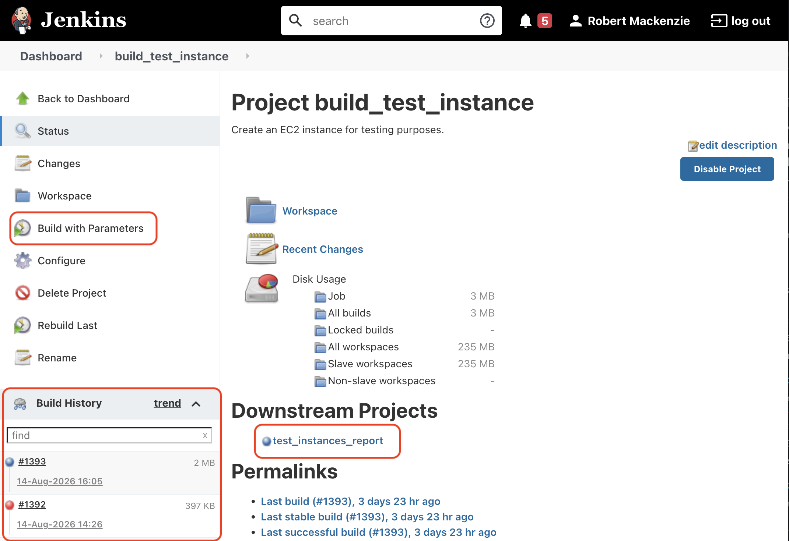The height and width of the screenshot is (541, 789).
Task: Click the Delete Project prohibited icon
Action: (x=23, y=293)
